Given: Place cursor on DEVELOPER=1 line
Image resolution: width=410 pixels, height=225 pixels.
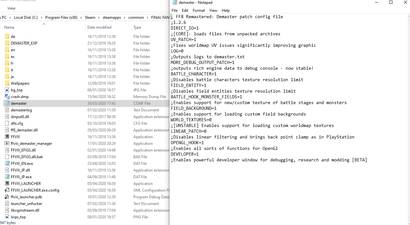Looking at the screenshot, I should coord(185,154).
